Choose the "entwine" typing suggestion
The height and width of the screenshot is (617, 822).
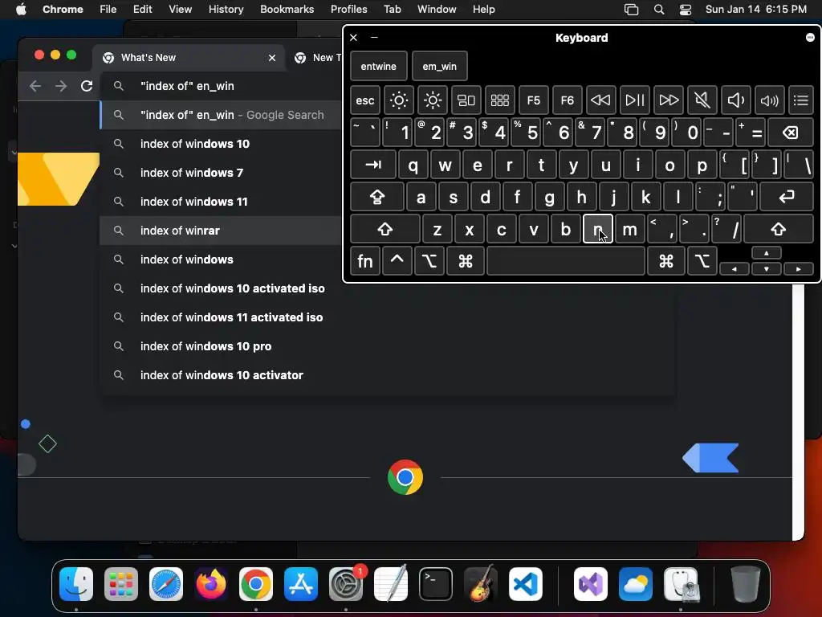pos(379,67)
